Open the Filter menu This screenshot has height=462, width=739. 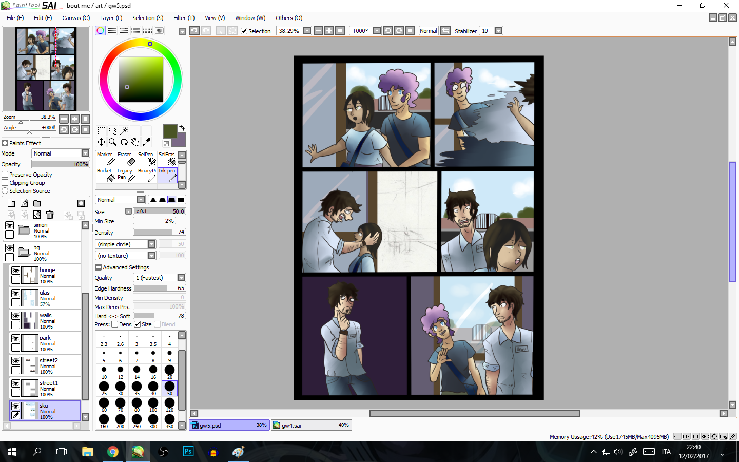[x=183, y=18]
